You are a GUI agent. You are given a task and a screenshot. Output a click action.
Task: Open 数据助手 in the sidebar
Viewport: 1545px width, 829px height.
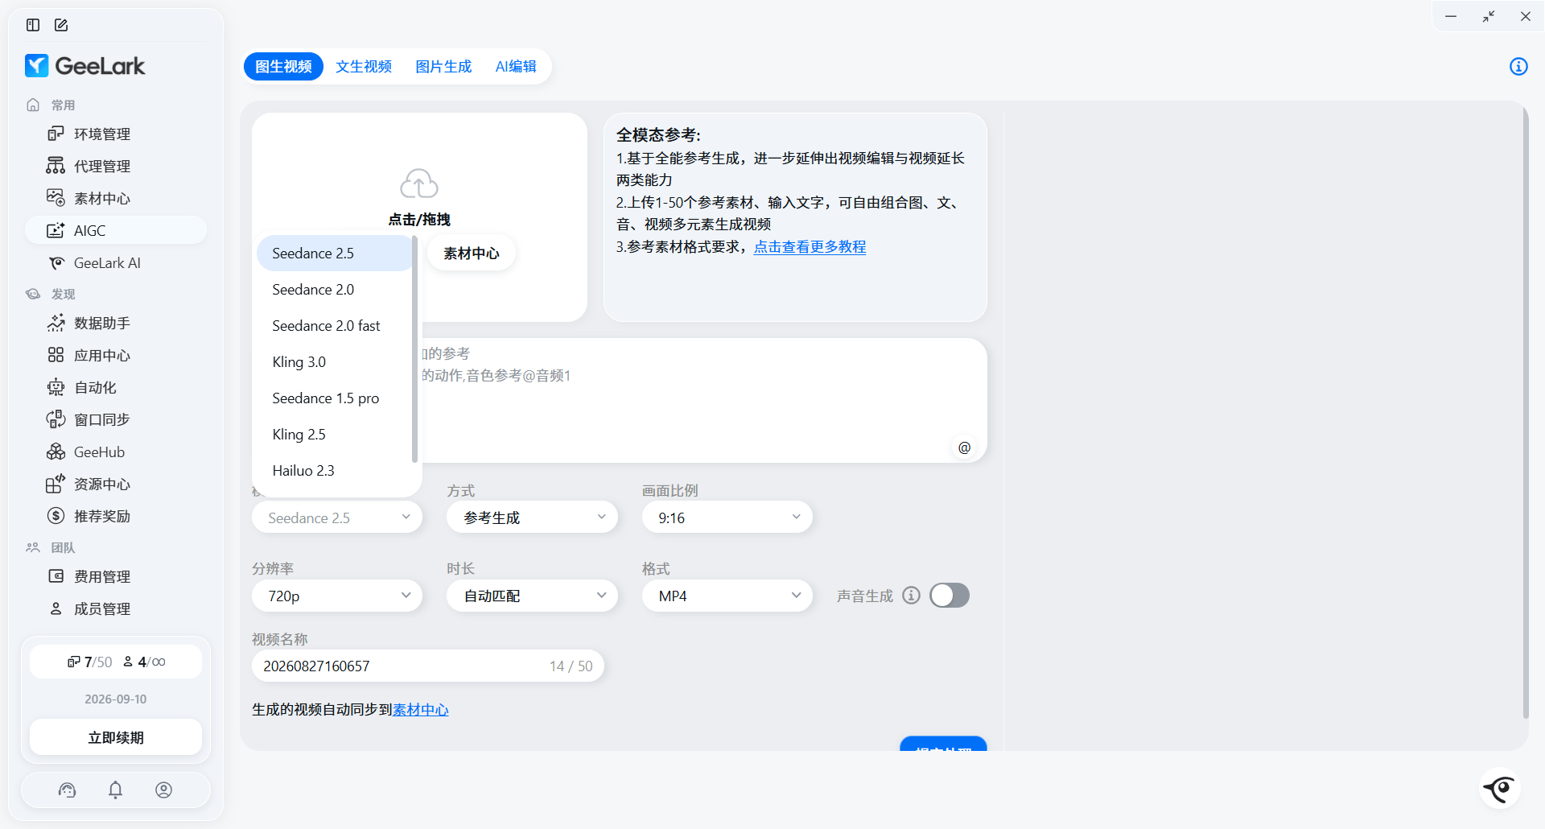click(116, 323)
